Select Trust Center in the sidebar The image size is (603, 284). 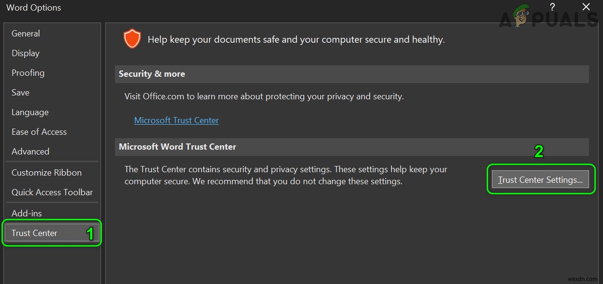[x=35, y=233]
